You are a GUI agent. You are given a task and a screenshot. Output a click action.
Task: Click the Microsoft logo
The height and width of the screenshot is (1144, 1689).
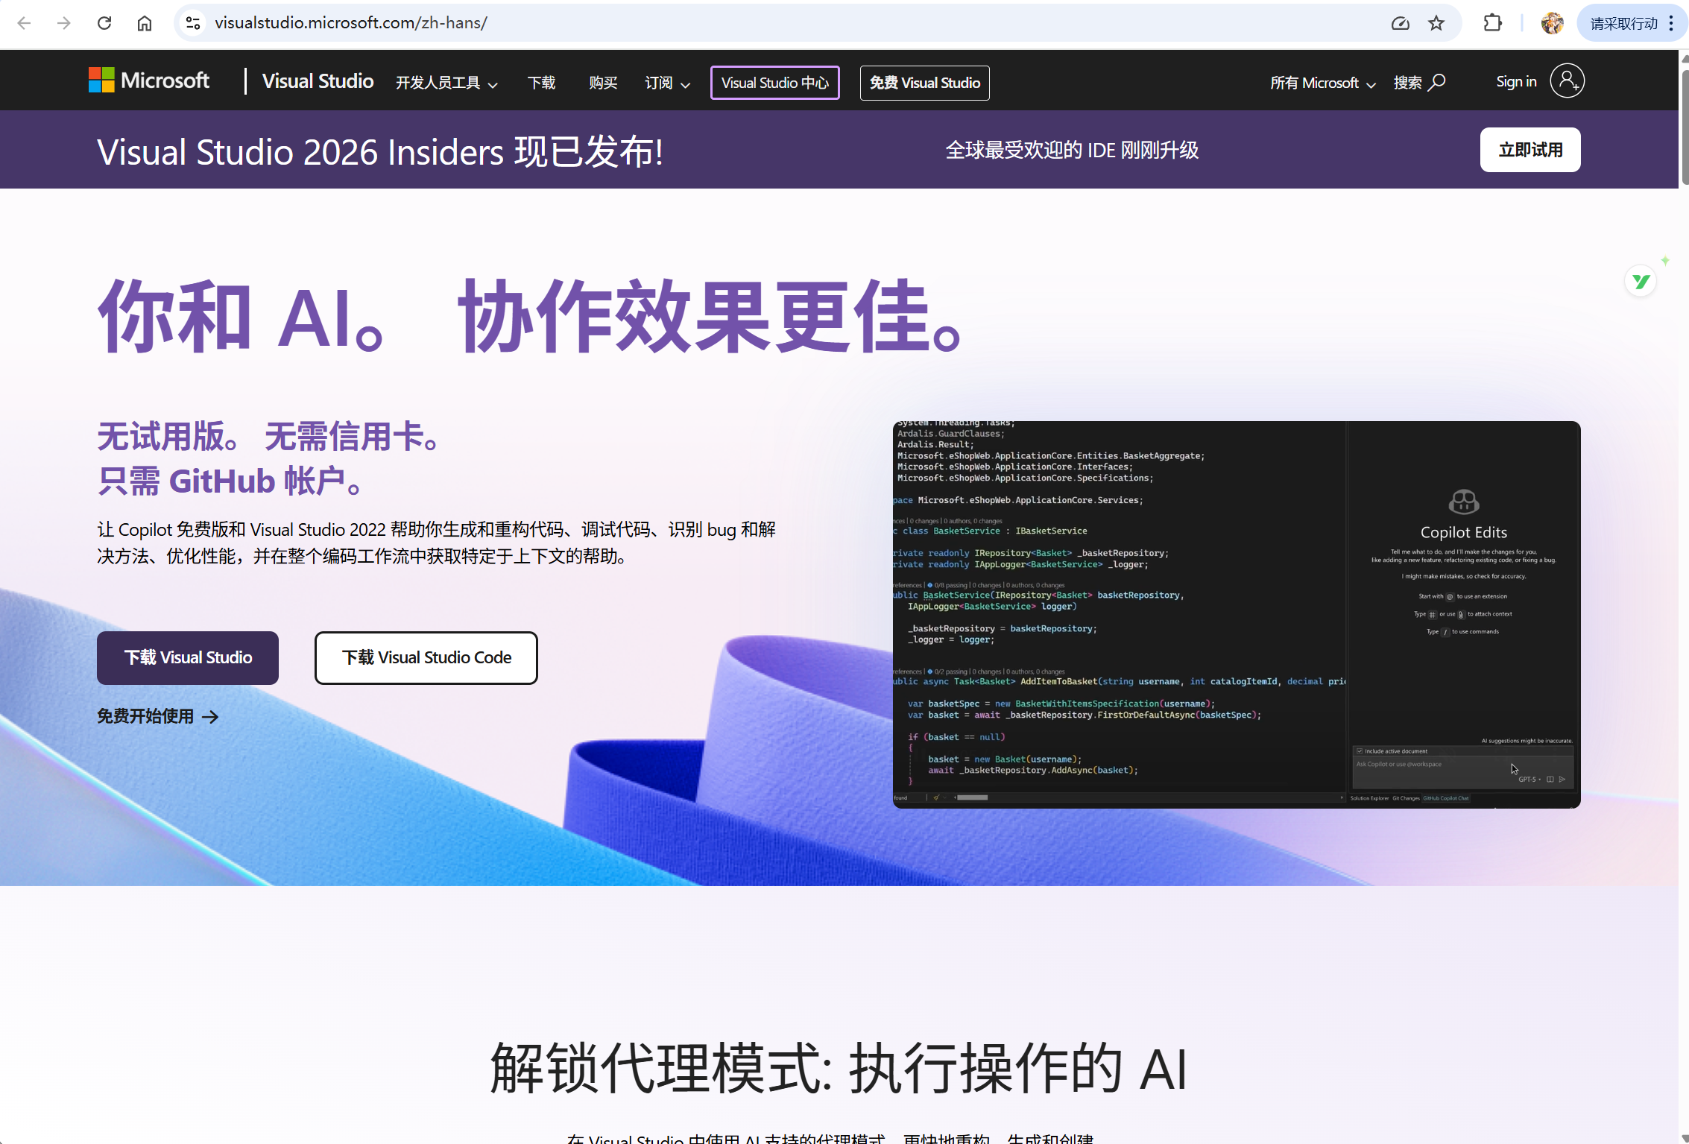pos(149,80)
